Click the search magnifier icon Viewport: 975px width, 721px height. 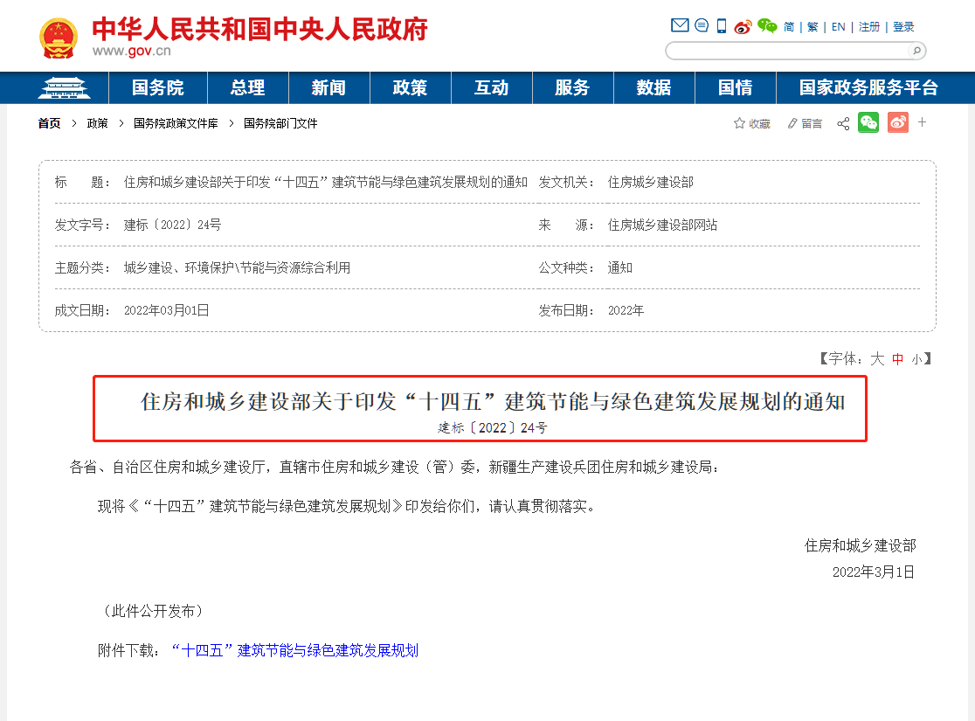916,51
